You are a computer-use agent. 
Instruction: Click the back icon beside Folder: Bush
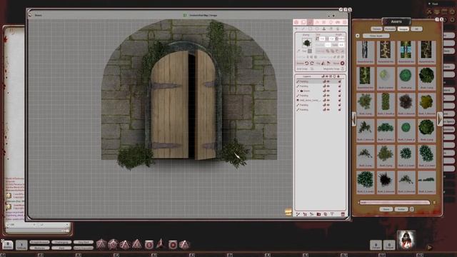[x=358, y=36]
